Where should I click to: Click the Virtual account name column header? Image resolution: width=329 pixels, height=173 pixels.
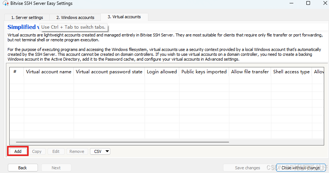pos(49,72)
